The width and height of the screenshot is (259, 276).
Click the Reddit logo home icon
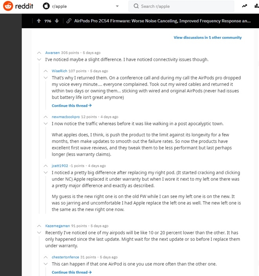click(x=8, y=6)
